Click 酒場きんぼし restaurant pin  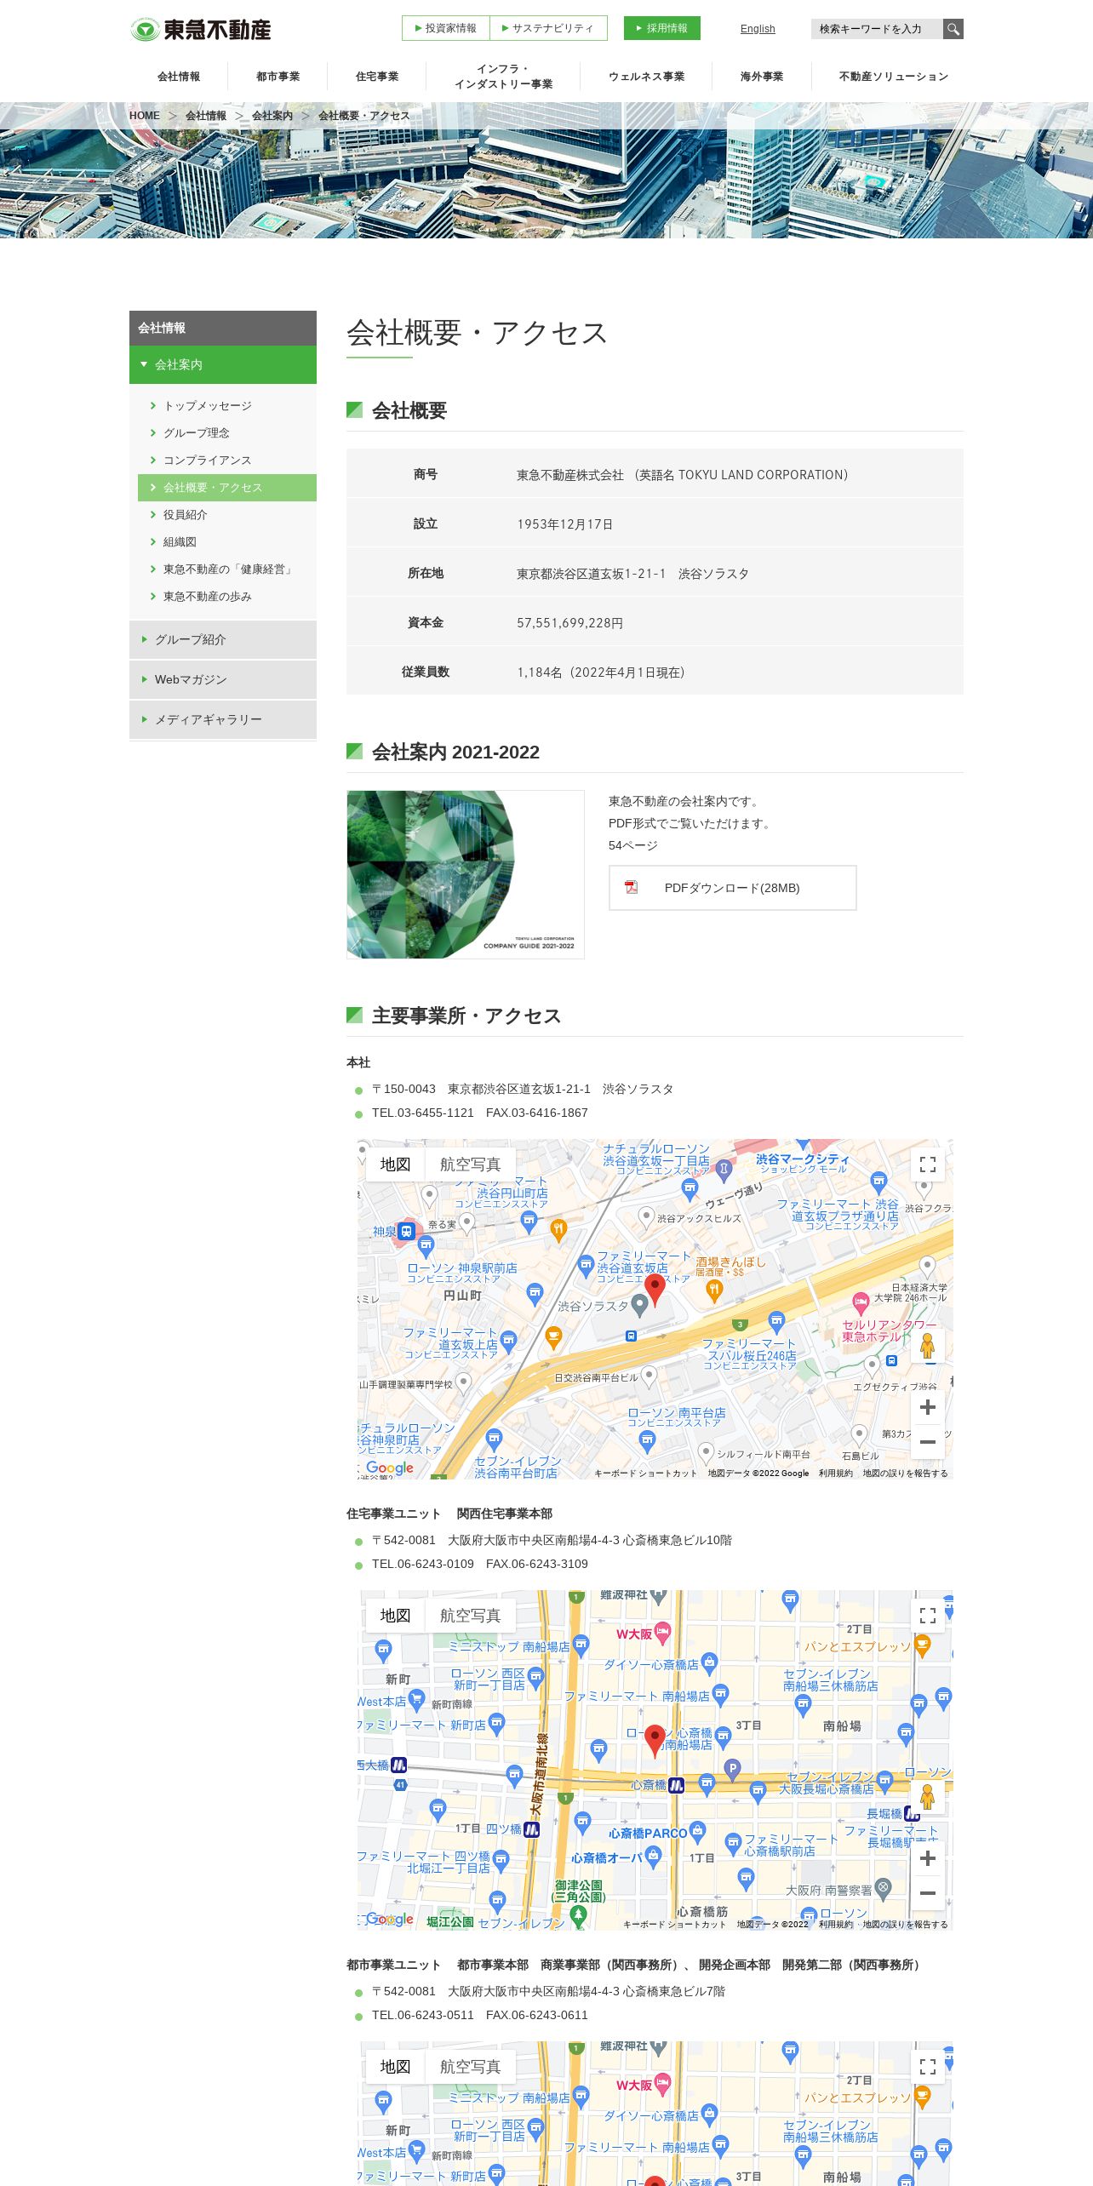714,1291
